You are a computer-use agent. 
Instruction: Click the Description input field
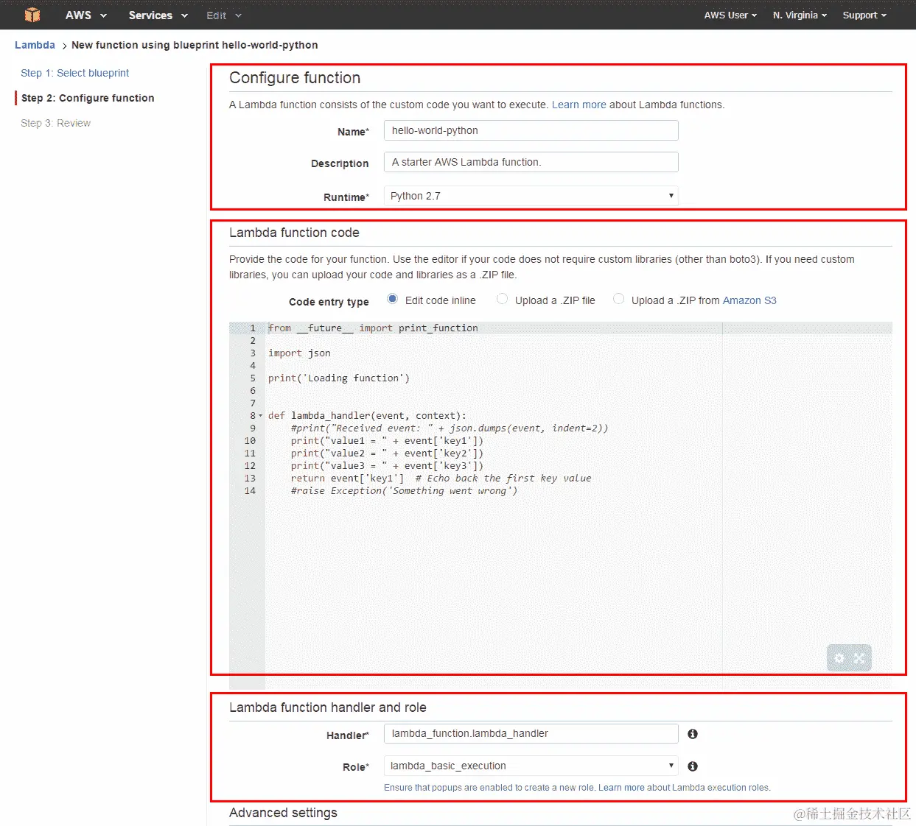(x=531, y=162)
